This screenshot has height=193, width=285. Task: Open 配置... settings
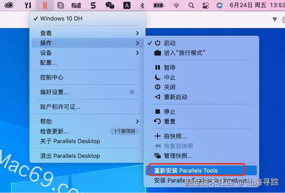tap(87, 63)
